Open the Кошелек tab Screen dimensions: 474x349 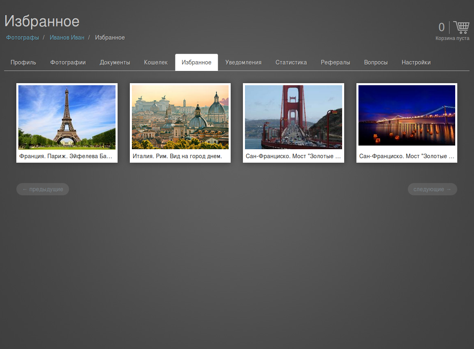(x=156, y=62)
